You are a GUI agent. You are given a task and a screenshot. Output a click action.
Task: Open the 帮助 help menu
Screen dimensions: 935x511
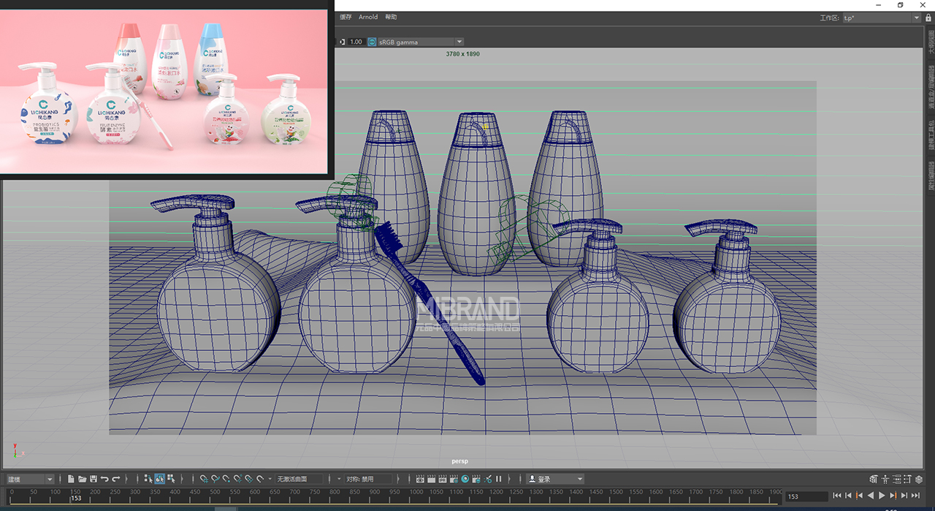click(x=391, y=17)
